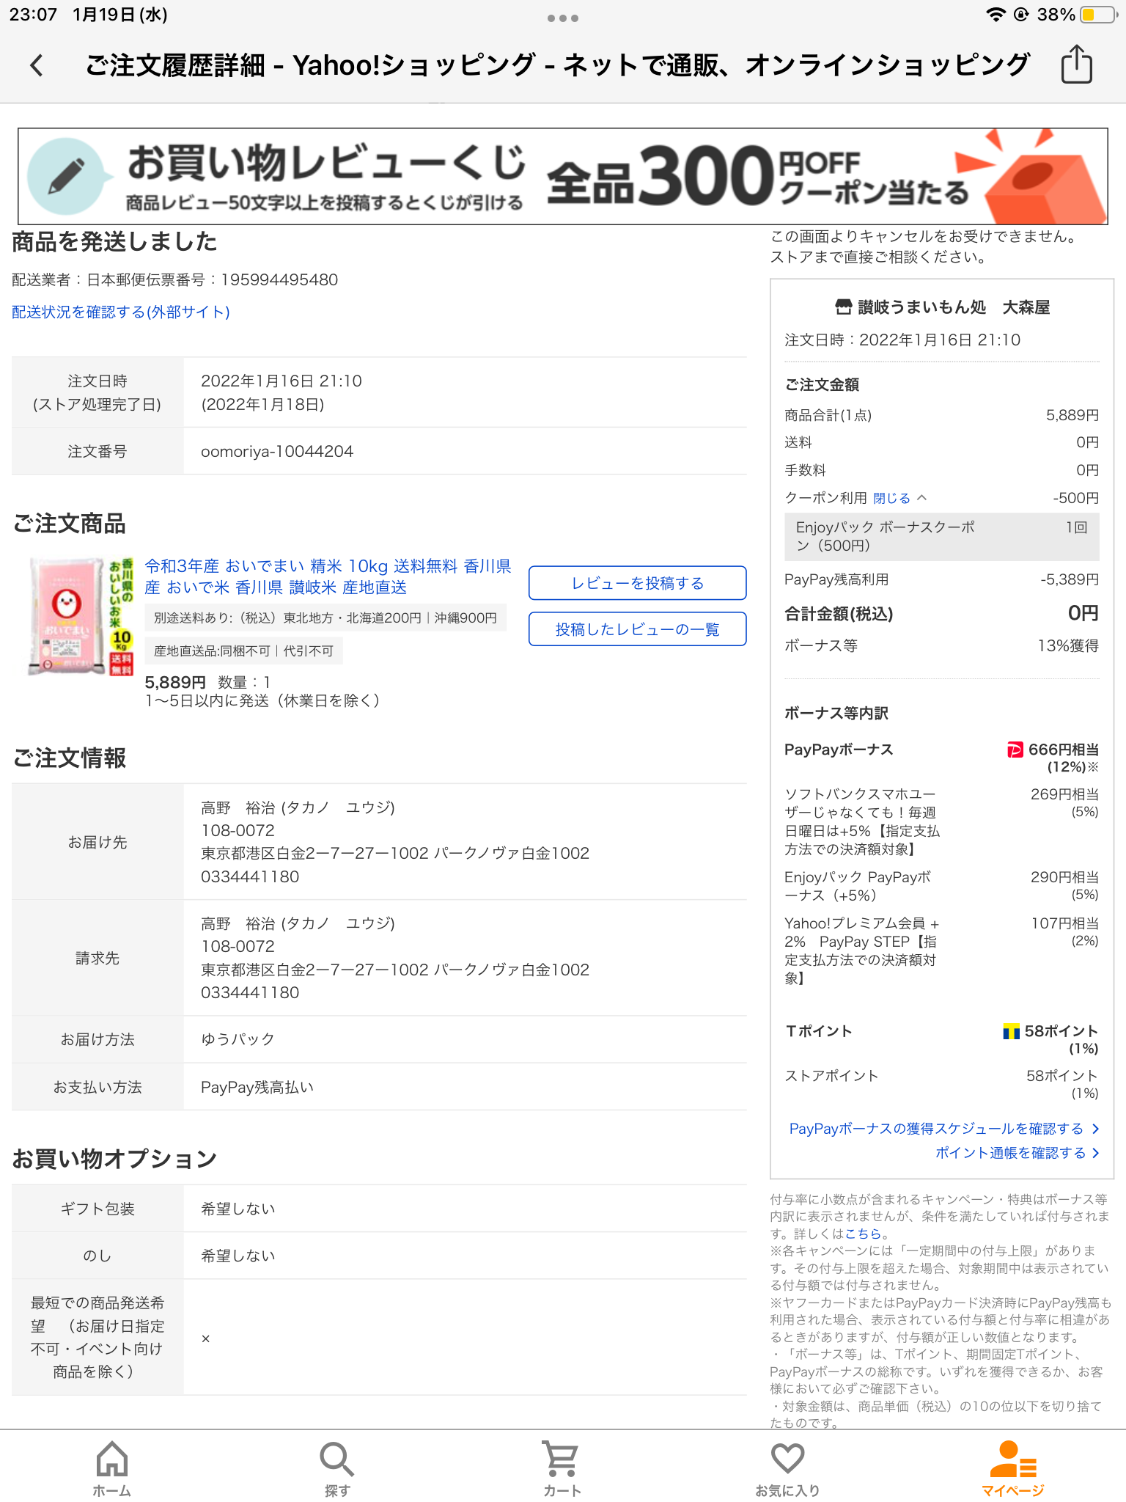Tap the お買い物レビューくじ banner

pos(562,176)
